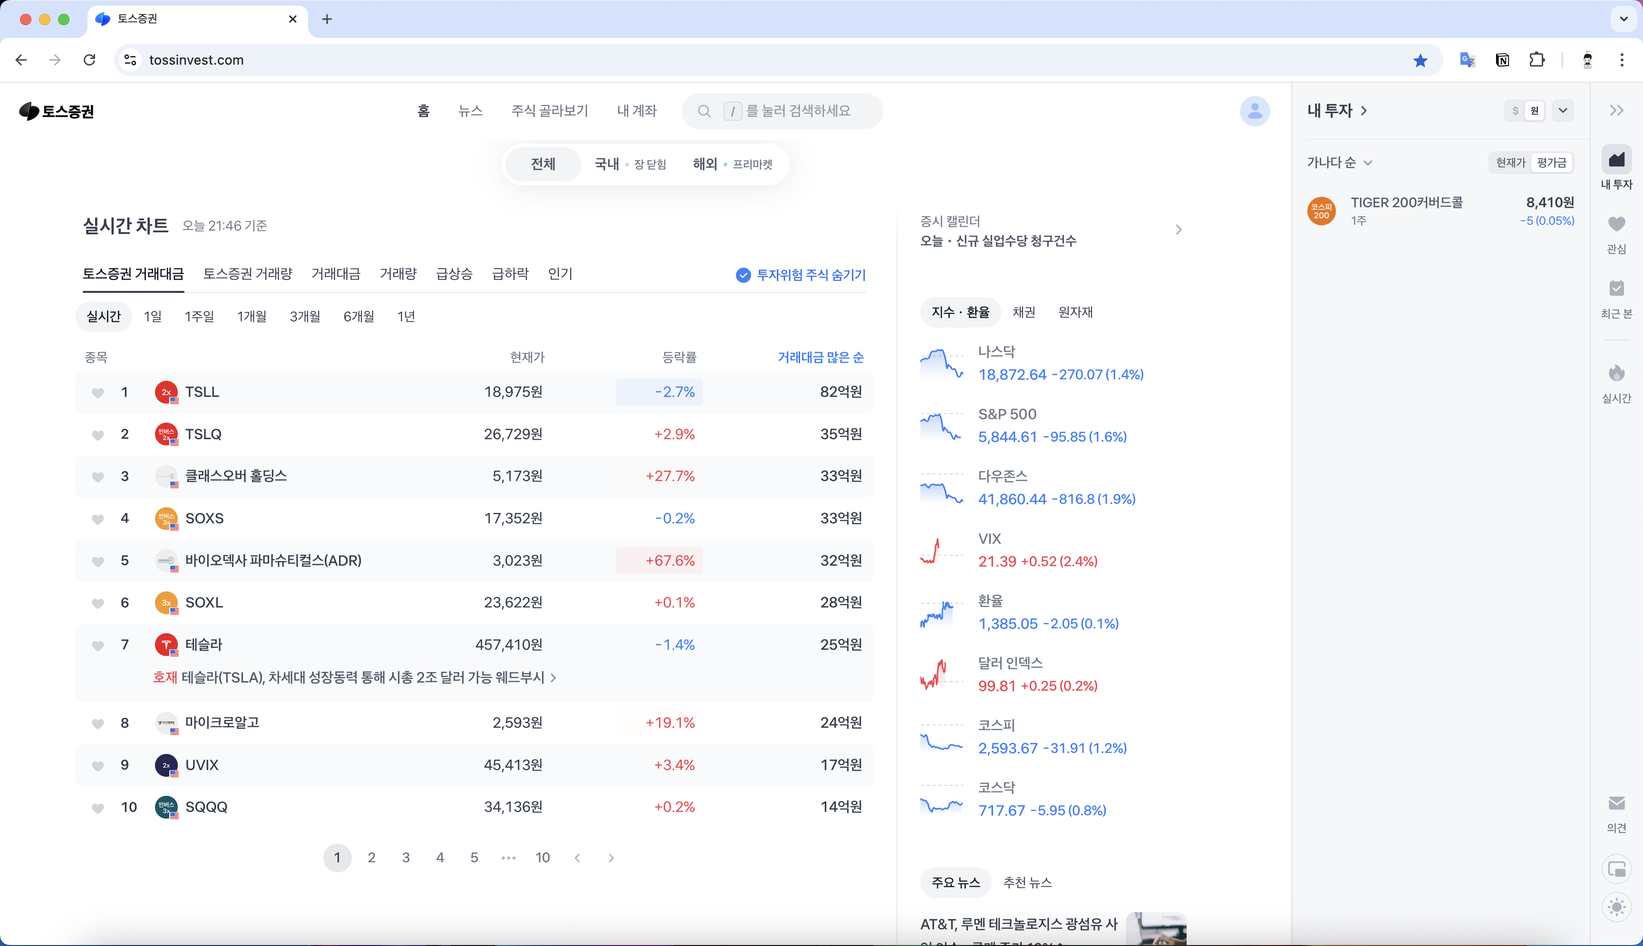This screenshot has height=946, width=1643.
Task: Open Chrome three-dot menu
Action: [1622, 60]
